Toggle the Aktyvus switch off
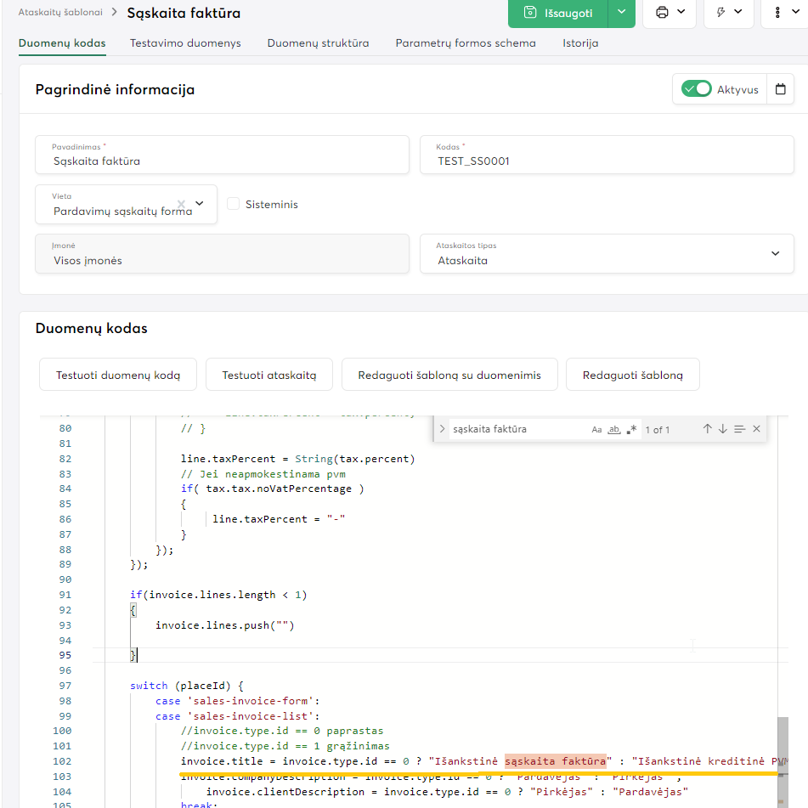808x808 pixels. coord(697,89)
